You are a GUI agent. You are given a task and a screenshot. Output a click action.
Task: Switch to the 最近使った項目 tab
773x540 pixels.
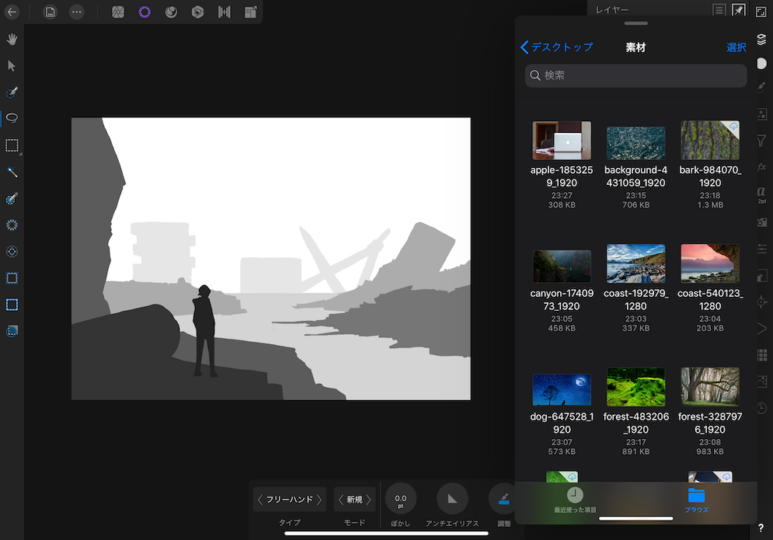[575, 499]
